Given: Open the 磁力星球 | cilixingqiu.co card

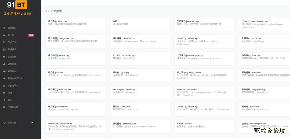Looking at the screenshot, I should point(140,126).
